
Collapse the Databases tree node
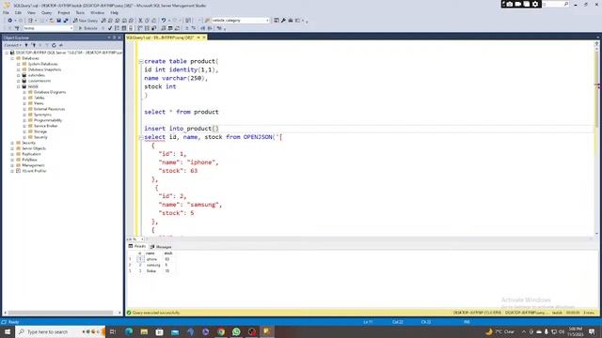12,58
